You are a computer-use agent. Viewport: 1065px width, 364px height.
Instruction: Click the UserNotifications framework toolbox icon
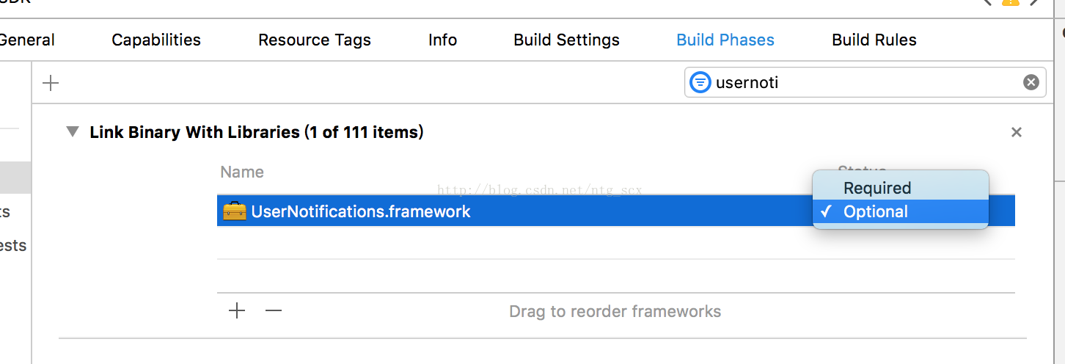pyautogui.click(x=235, y=211)
